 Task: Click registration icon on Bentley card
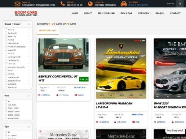pyautogui.click(x=76, y=95)
